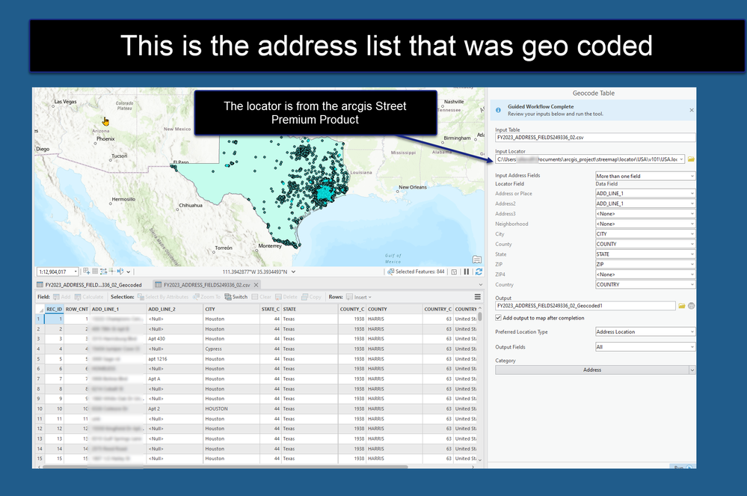Select table row number 3
This screenshot has width=747, height=496.
coord(40,339)
